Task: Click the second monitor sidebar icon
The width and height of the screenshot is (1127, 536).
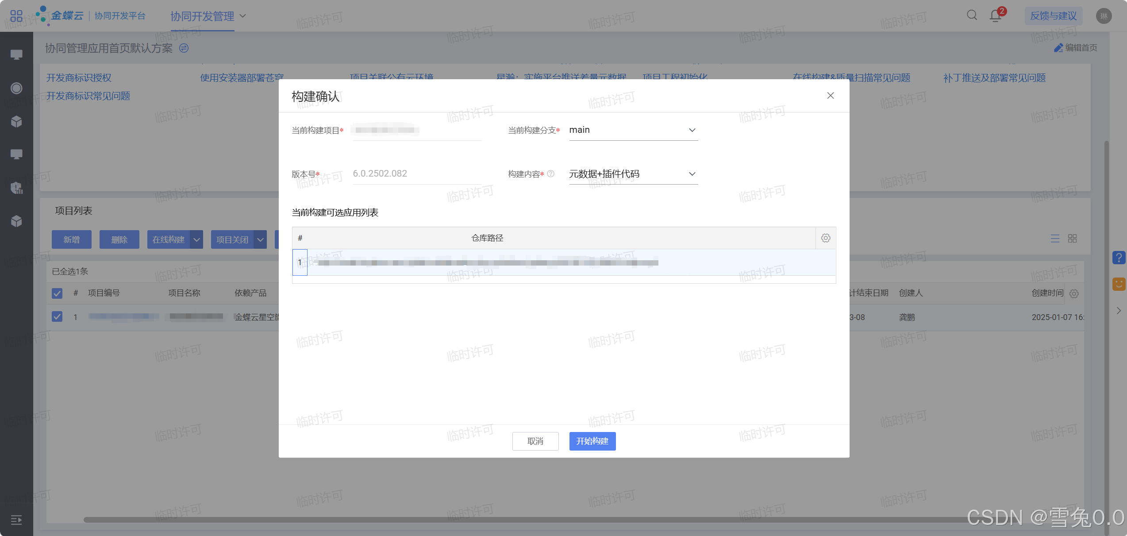Action: point(16,154)
